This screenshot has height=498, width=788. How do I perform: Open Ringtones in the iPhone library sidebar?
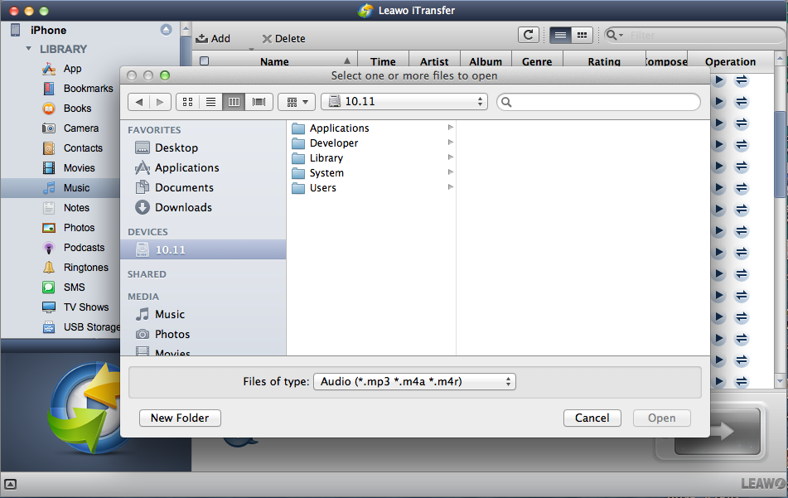click(x=85, y=268)
